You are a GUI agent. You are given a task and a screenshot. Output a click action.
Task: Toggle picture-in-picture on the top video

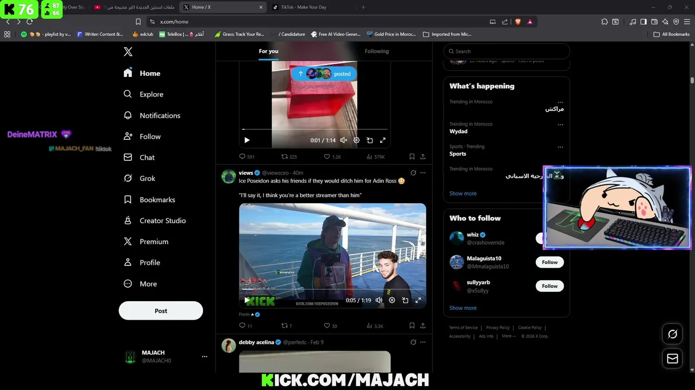pyautogui.click(x=370, y=140)
